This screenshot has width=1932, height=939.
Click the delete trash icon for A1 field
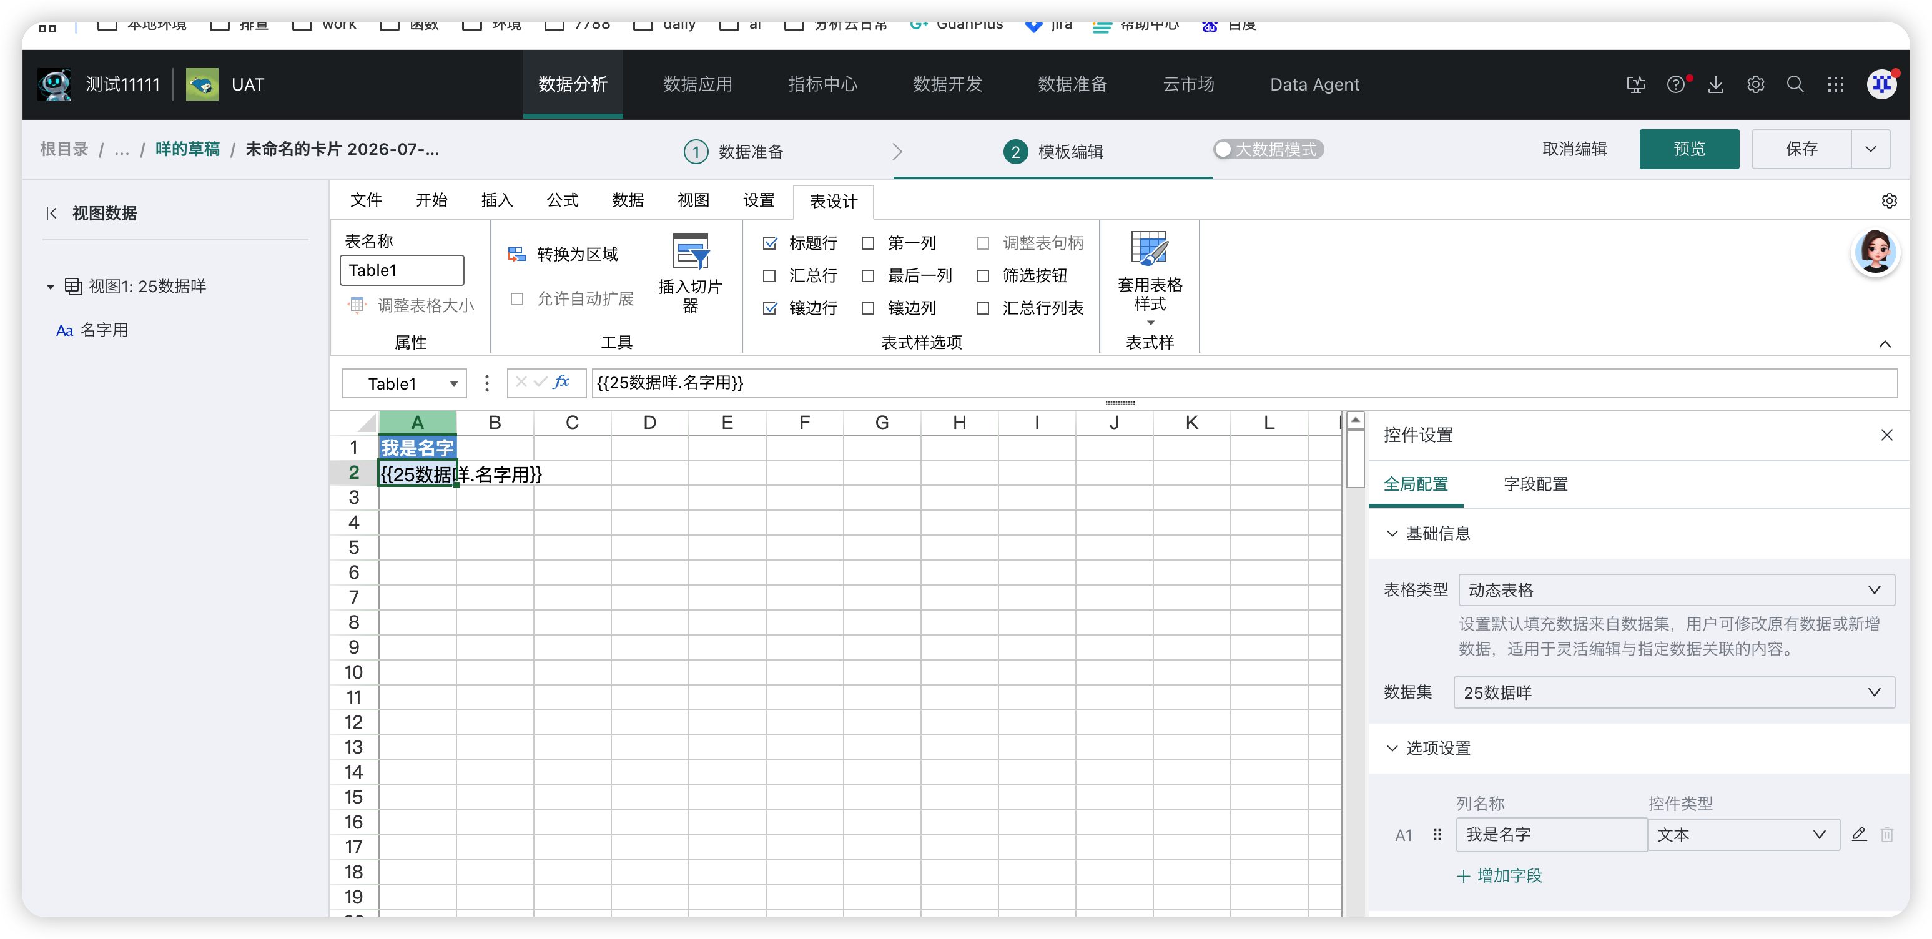[x=1887, y=834]
